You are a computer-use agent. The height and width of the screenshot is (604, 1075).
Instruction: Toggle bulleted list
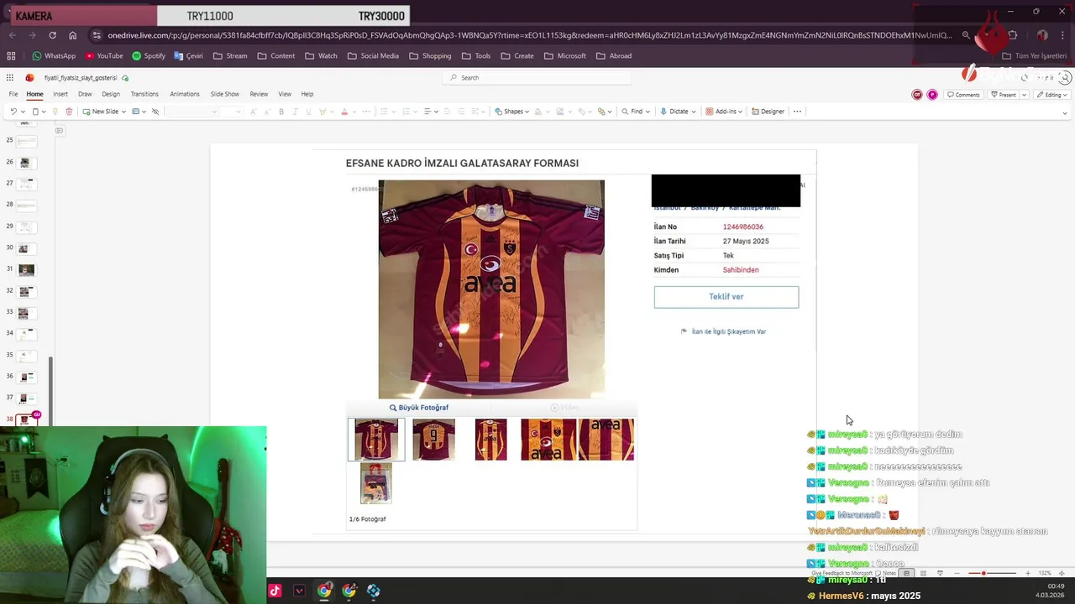384,112
